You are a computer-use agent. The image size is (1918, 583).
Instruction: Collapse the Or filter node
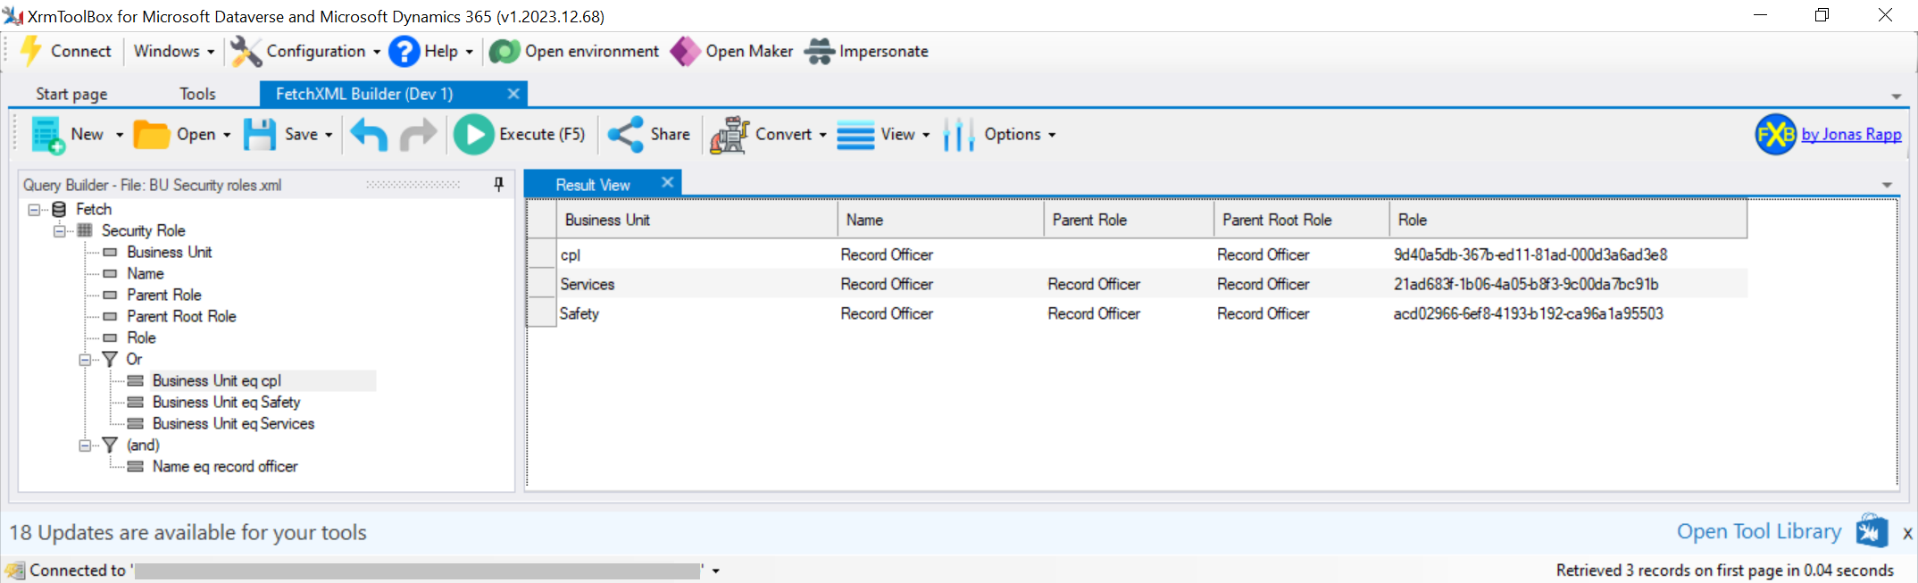(85, 360)
